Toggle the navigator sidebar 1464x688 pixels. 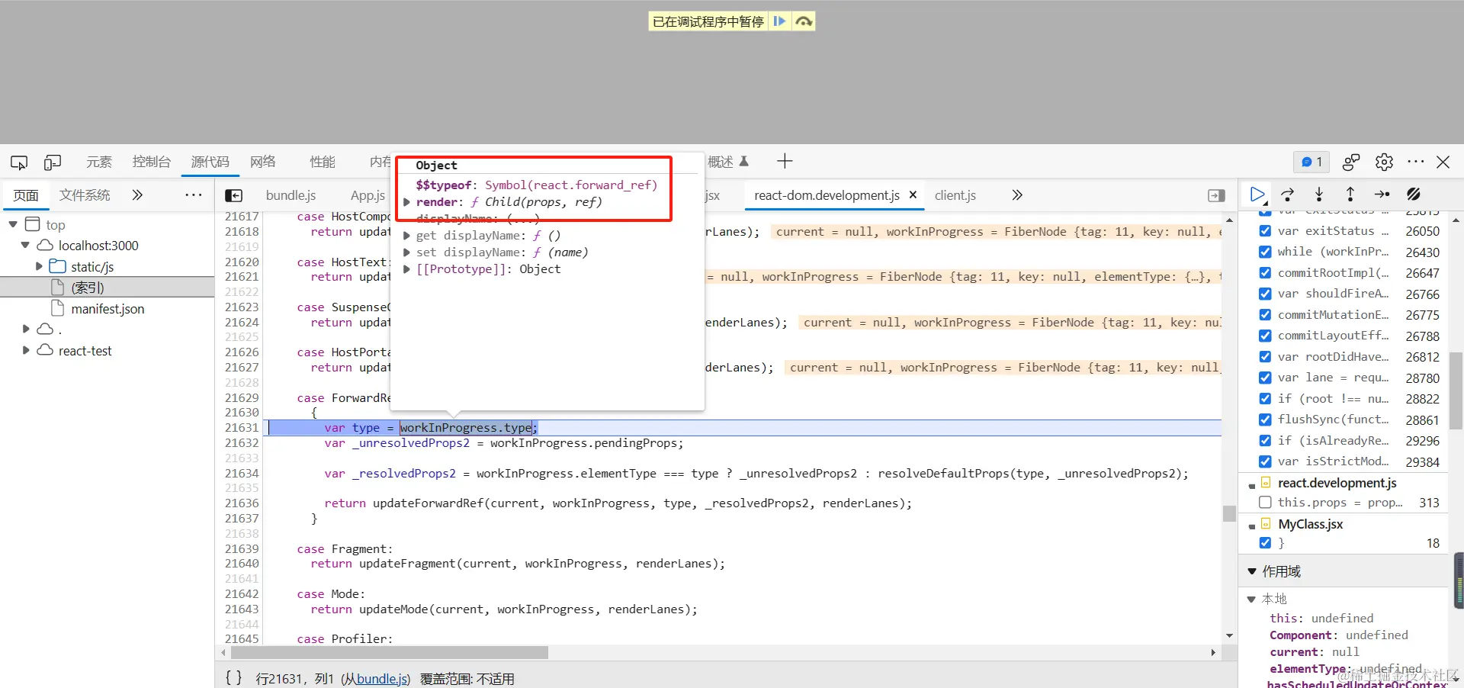234,196
